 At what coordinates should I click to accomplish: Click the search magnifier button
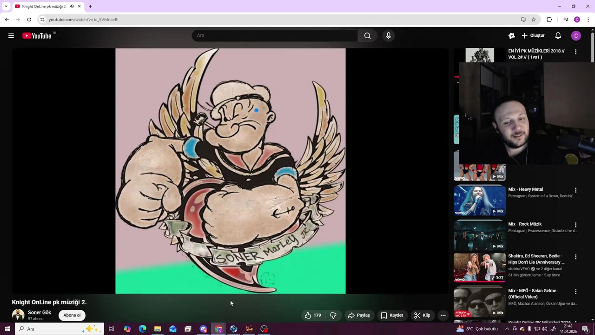point(367,36)
